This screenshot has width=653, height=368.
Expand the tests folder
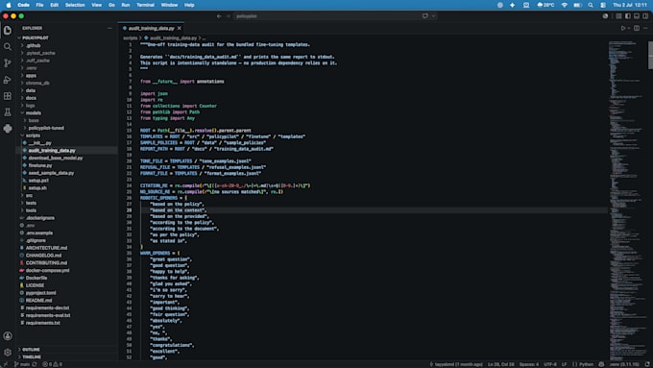(x=31, y=203)
